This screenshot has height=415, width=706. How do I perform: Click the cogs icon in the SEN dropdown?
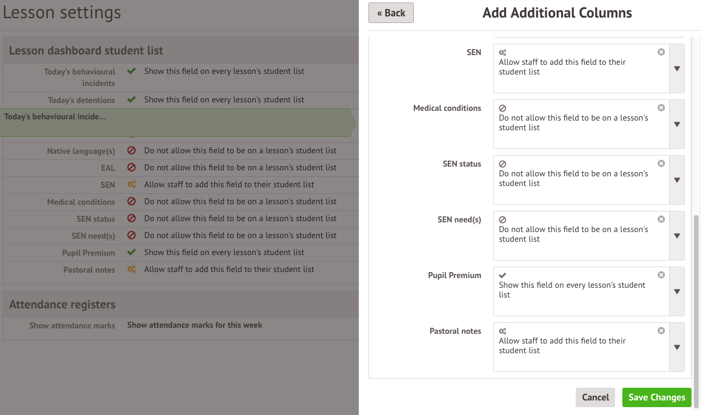502,53
